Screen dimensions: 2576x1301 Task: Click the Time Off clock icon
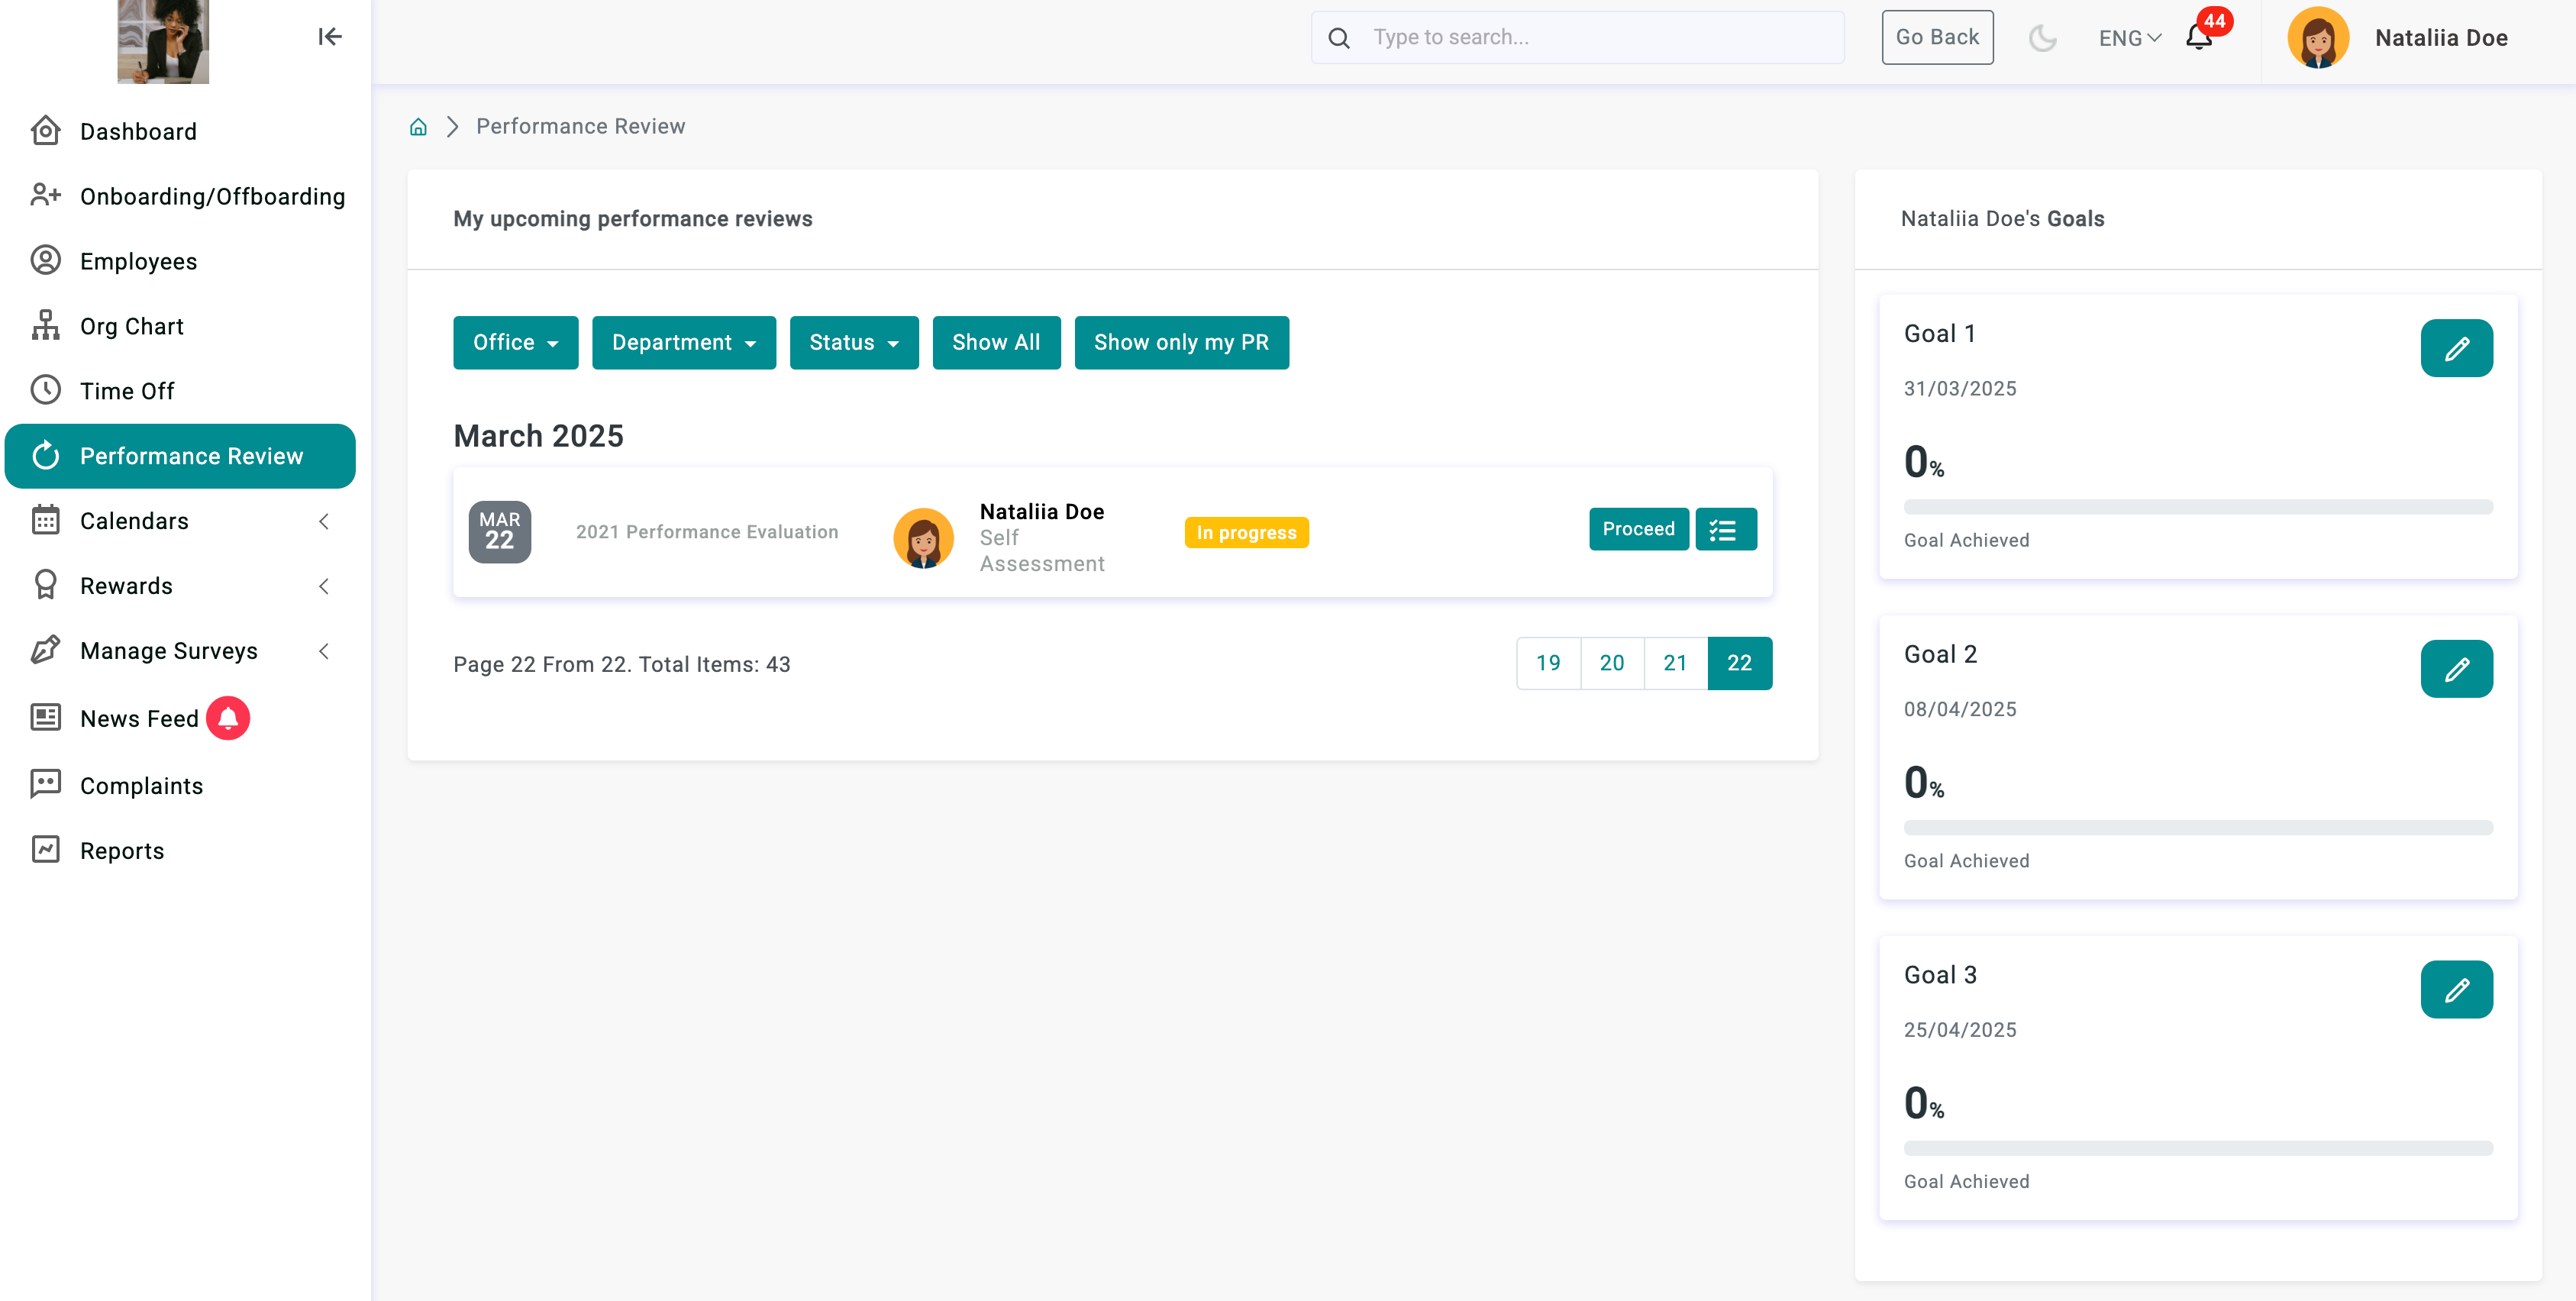pyautogui.click(x=46, y=390)
